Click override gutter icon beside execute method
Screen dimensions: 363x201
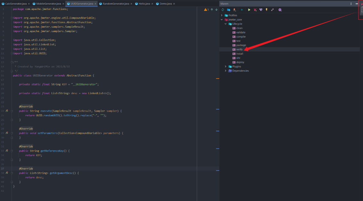[7, 111]
